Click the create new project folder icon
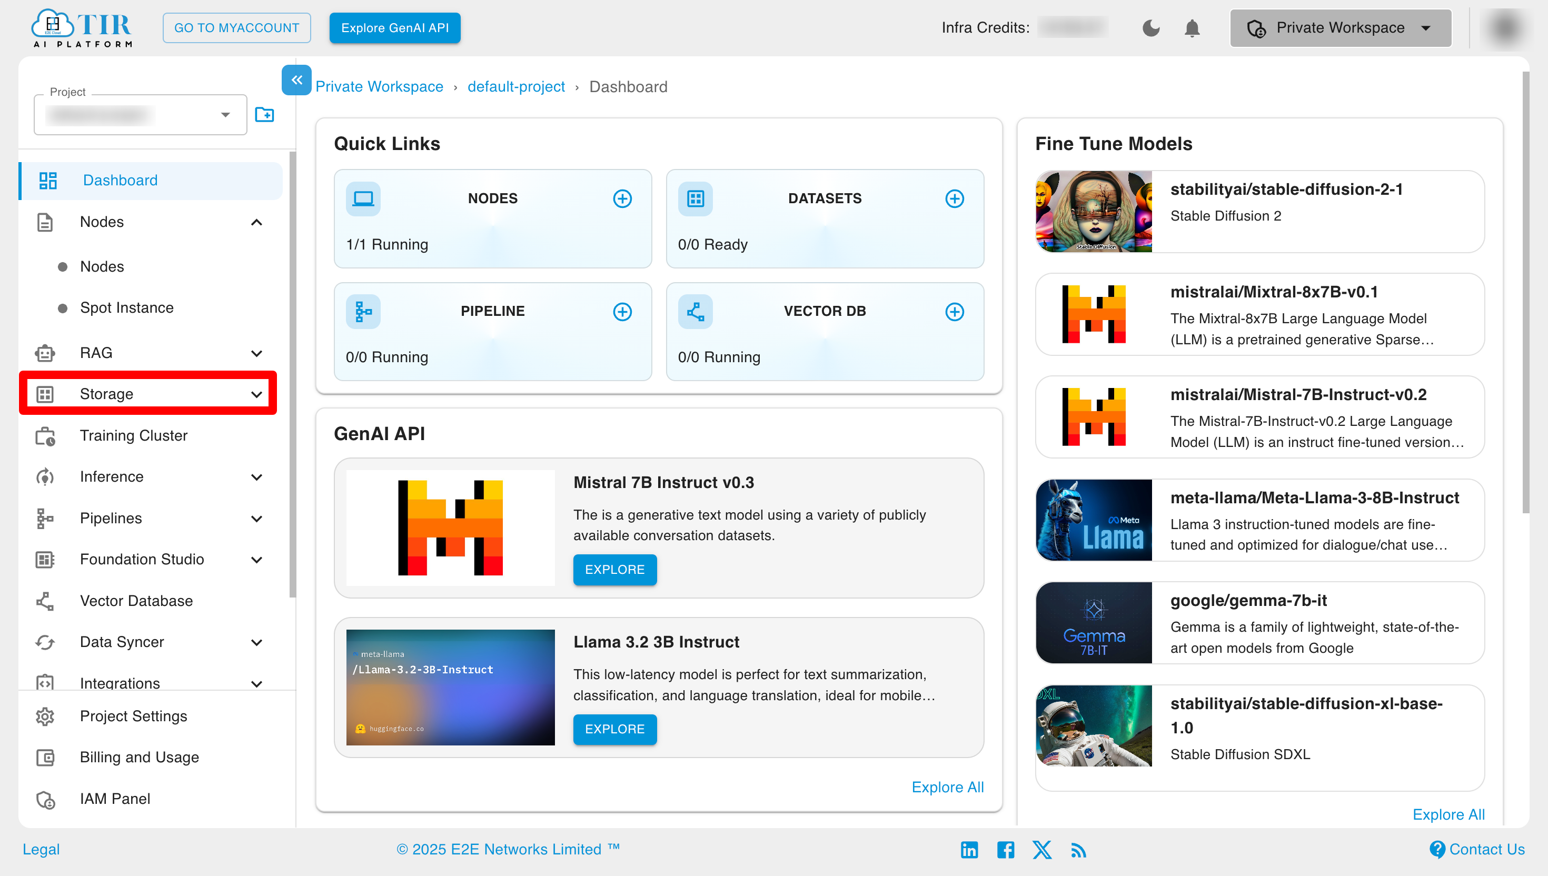The height and width of the screenshot is (876, 1548). [x=265, y=114]
